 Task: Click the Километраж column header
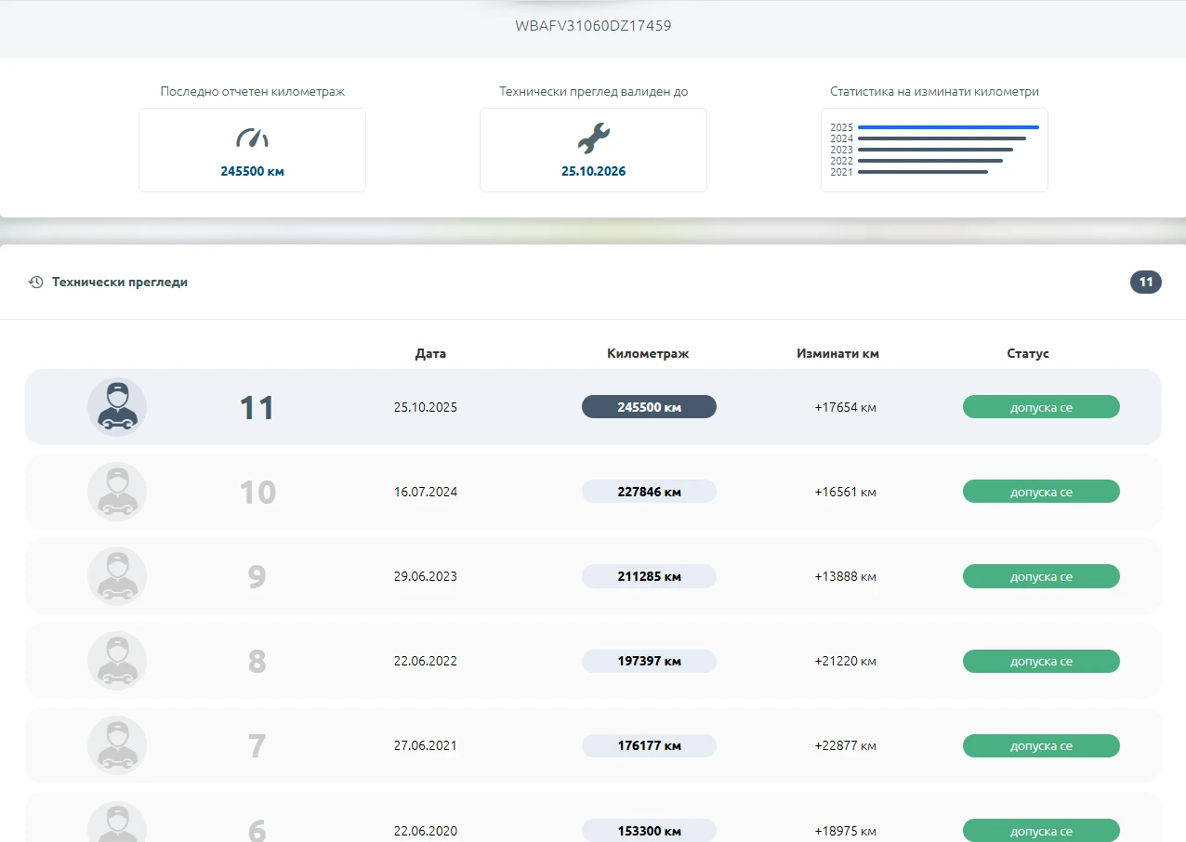pyautogui.click(x=648, y=353)
